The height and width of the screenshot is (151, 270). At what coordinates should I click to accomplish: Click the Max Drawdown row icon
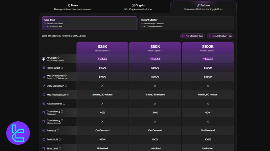[x=44, y=76]
